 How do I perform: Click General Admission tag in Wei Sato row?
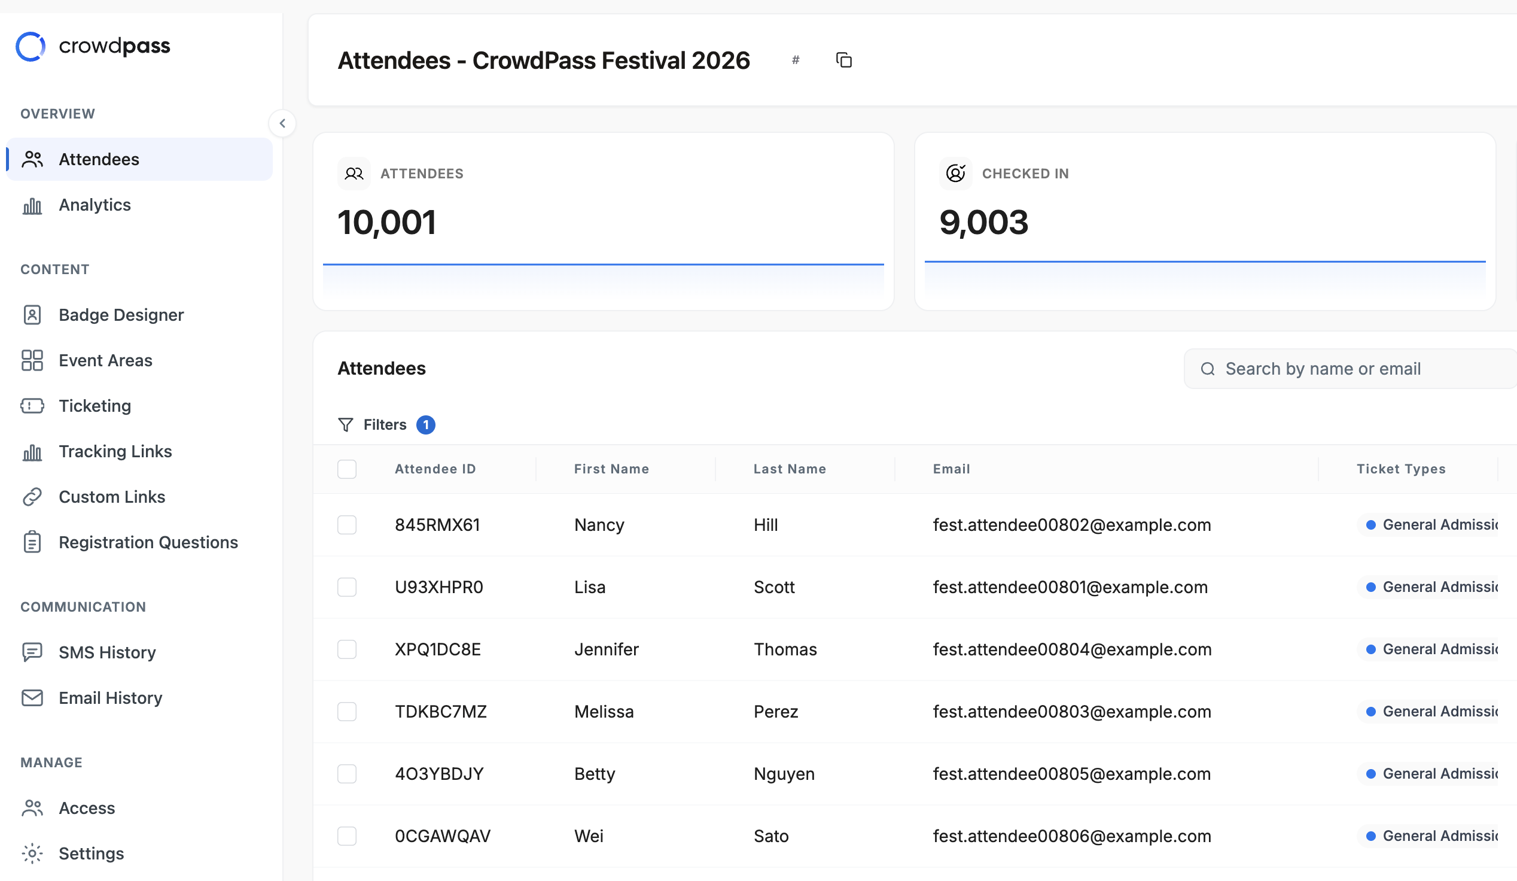[x=1428, y=836]
